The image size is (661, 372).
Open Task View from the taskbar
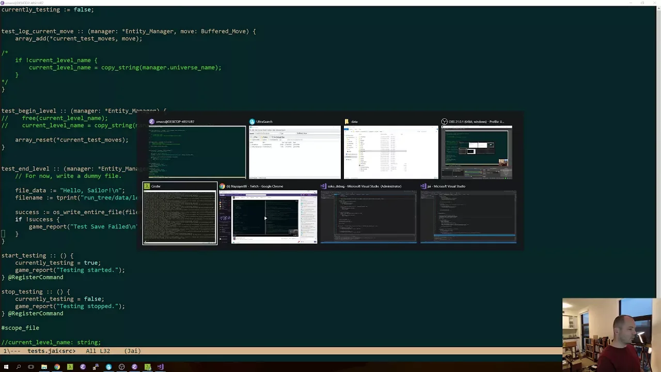pyautogui.click(x=31, y=367)
